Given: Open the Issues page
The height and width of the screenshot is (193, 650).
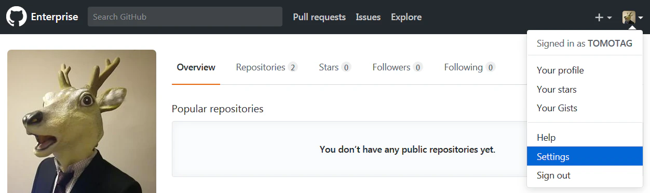Looking at the screenshot, I should [x=368, y=17].
